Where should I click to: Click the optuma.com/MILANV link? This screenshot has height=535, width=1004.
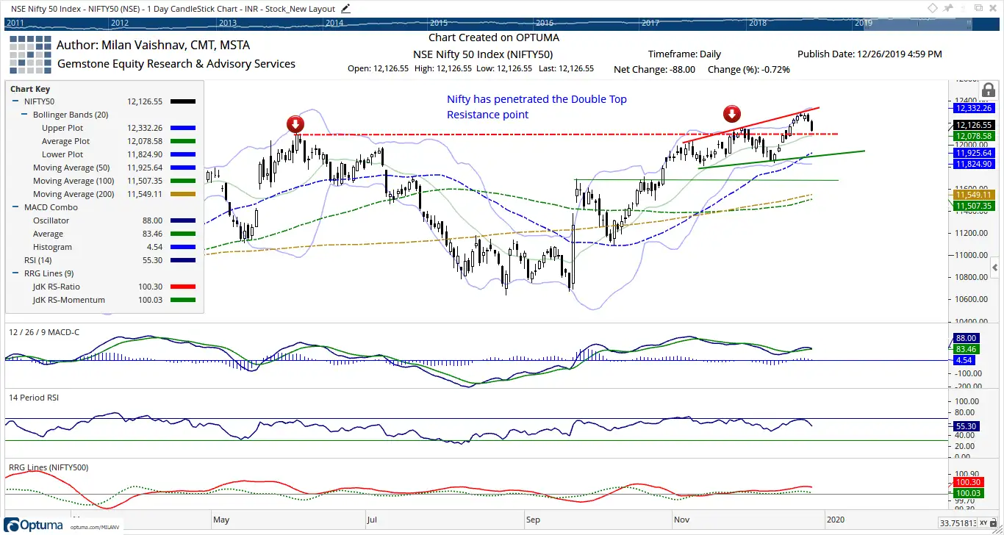[95, 527]
